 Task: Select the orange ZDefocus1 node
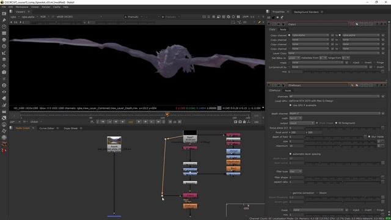tap(190, 206)
